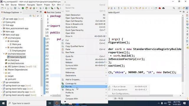Click the Red Hat Central toolbar icon
This screenshot has width=189, height=106.
pyautogui.click(x=160, y=8)
